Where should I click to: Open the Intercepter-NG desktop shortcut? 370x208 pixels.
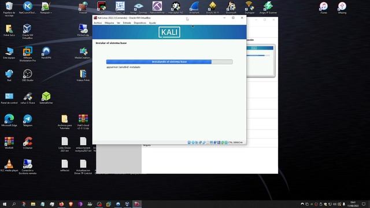point(176,8)
